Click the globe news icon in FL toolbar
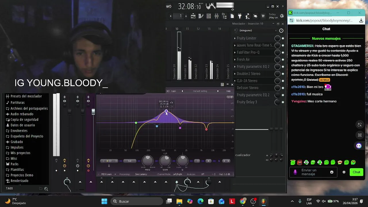The image size is (368, 207). tap(282, 16)
